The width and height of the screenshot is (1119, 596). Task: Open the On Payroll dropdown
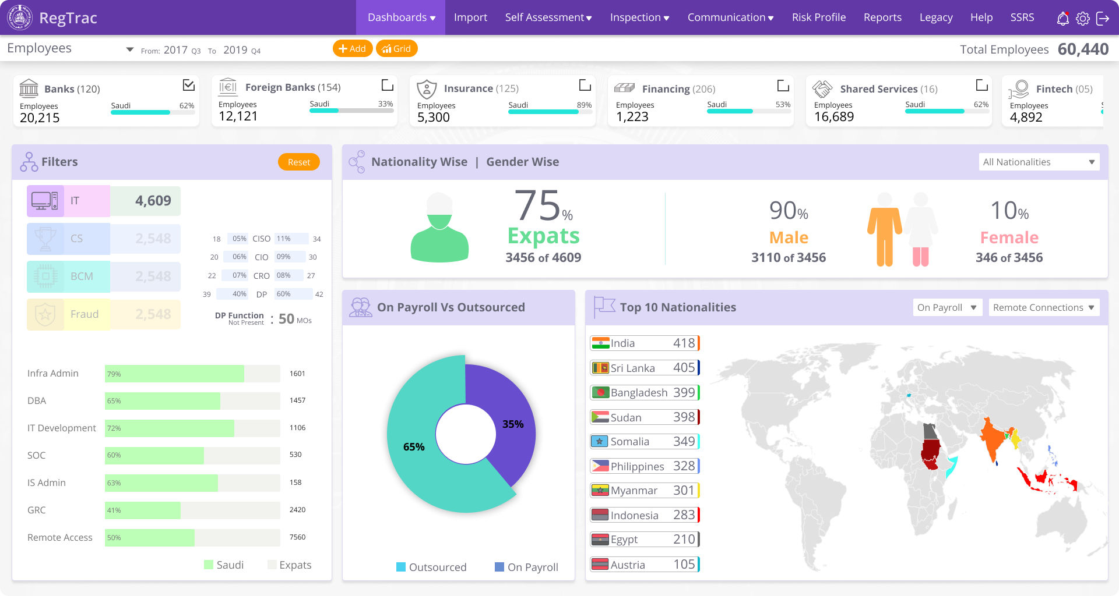click(x=946, y=307)
